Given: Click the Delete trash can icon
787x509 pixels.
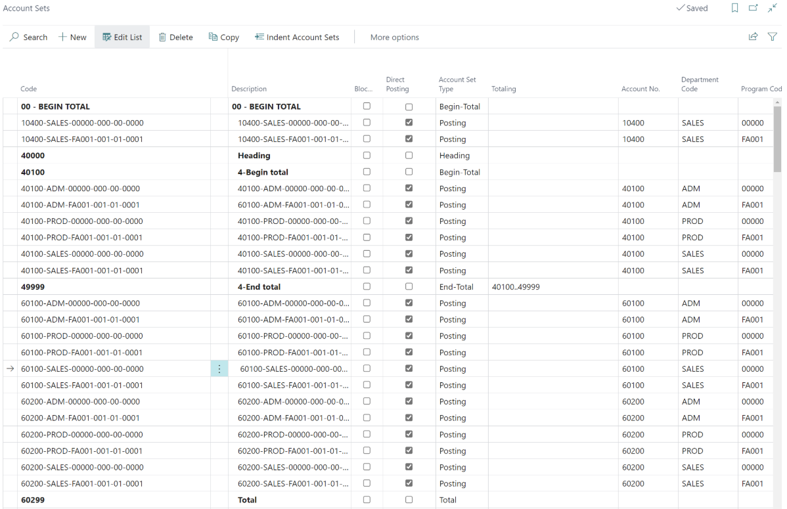Looking at the screenshot, I should pyautogui.click(x=162, y=37).
